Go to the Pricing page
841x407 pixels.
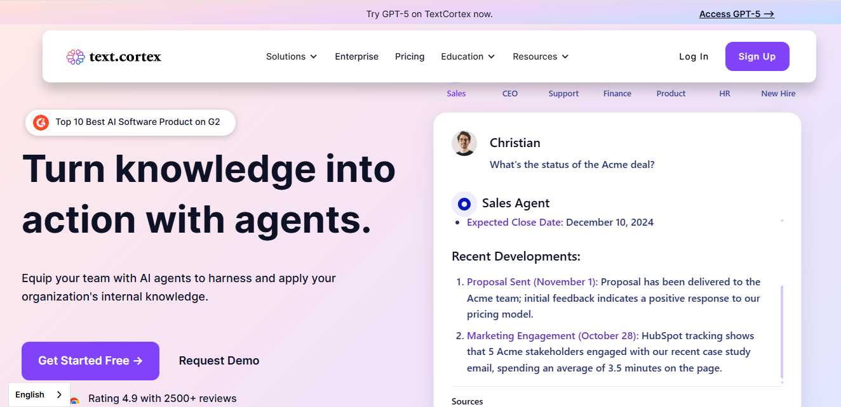click(x=410, y=56)
